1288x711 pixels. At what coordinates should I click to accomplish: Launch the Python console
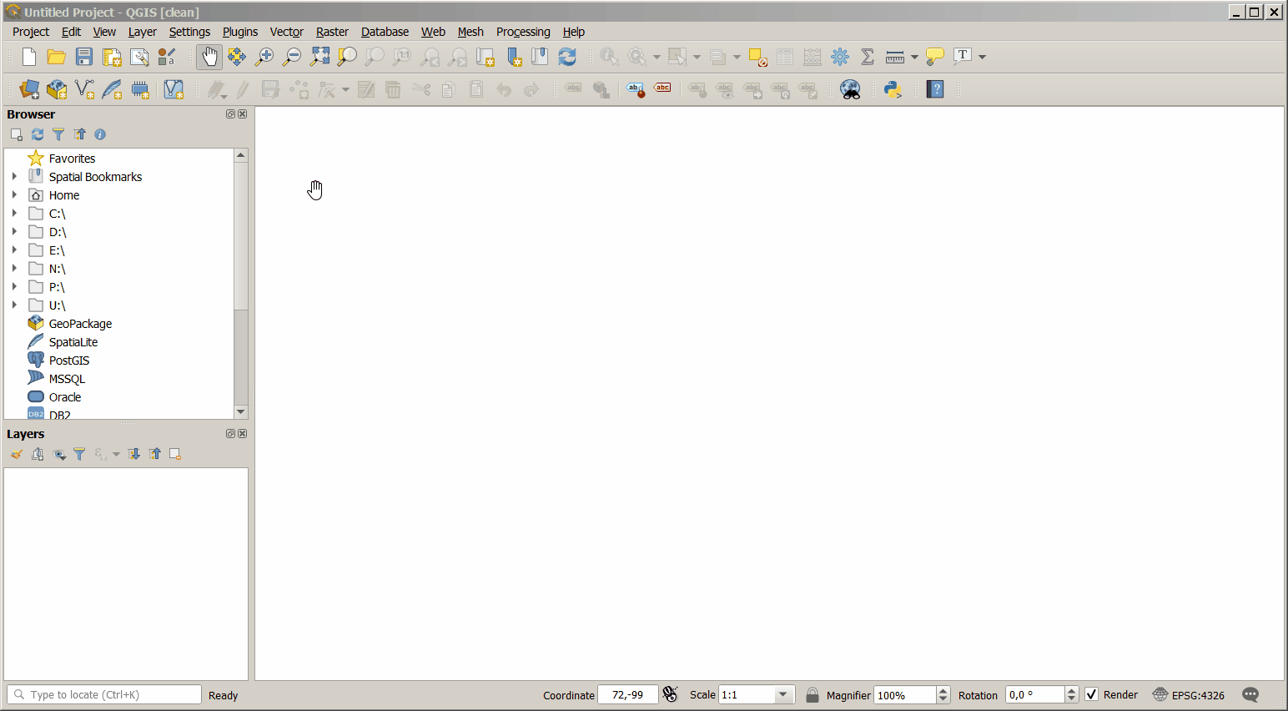click(892, 89)
